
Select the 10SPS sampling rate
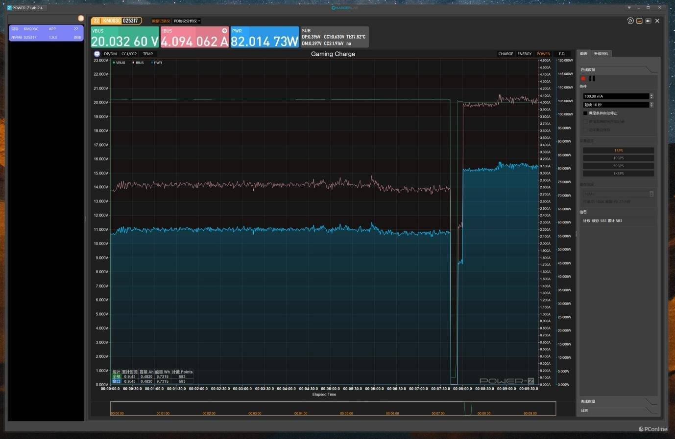(618, 158)
